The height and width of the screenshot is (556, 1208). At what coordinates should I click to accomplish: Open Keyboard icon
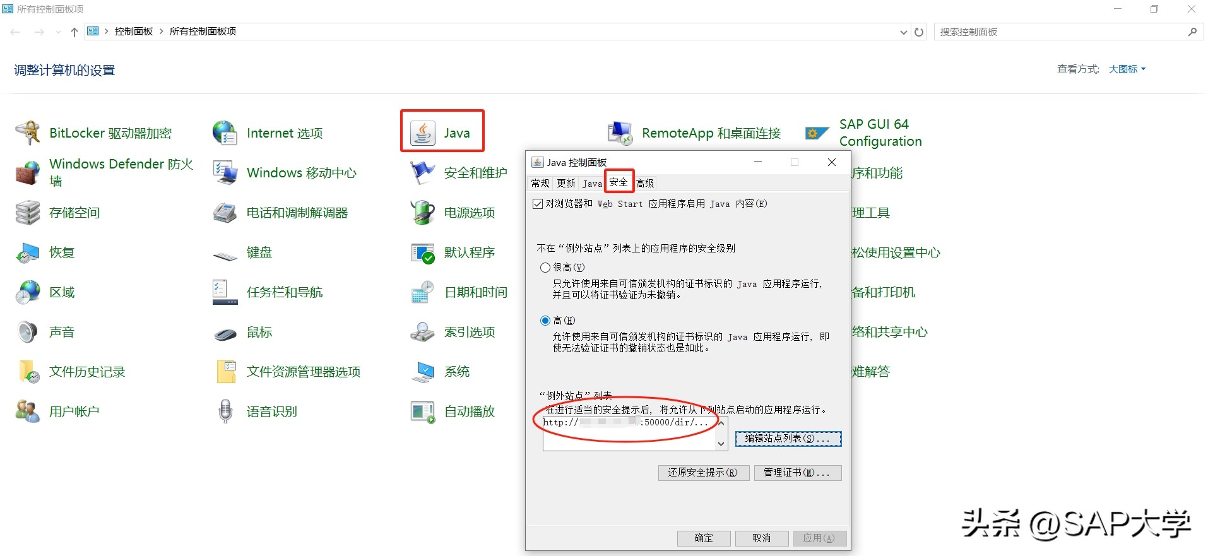click(x=225, y=256)
